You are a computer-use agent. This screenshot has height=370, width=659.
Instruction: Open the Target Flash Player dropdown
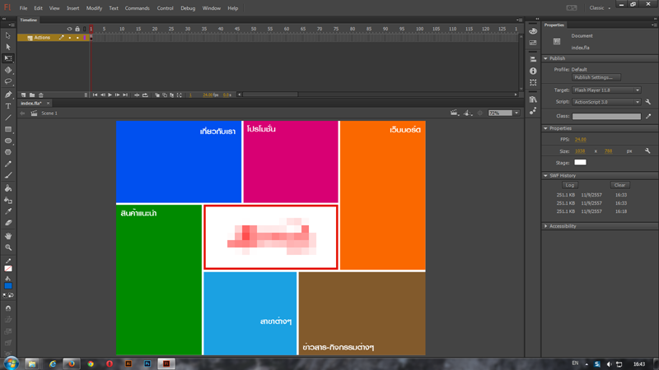(x=606, y=90)
